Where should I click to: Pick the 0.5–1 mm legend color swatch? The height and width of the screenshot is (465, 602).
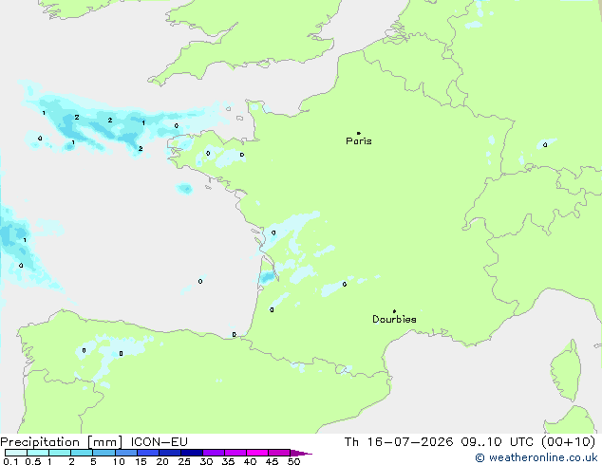click(38, 453)
